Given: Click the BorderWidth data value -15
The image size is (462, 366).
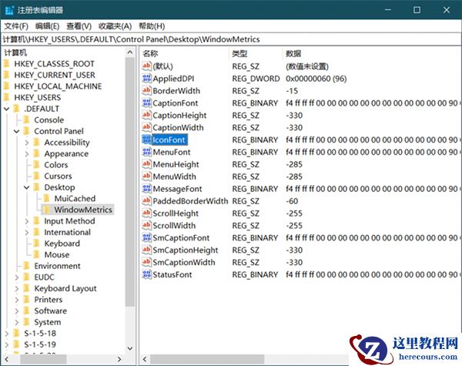Looking at the screenshot, I should pos(292,91).
